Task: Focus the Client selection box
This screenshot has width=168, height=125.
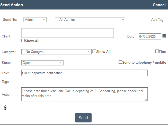Action: coord(67,33)
